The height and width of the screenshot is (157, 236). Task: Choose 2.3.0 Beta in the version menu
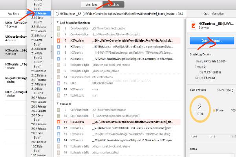39,18
